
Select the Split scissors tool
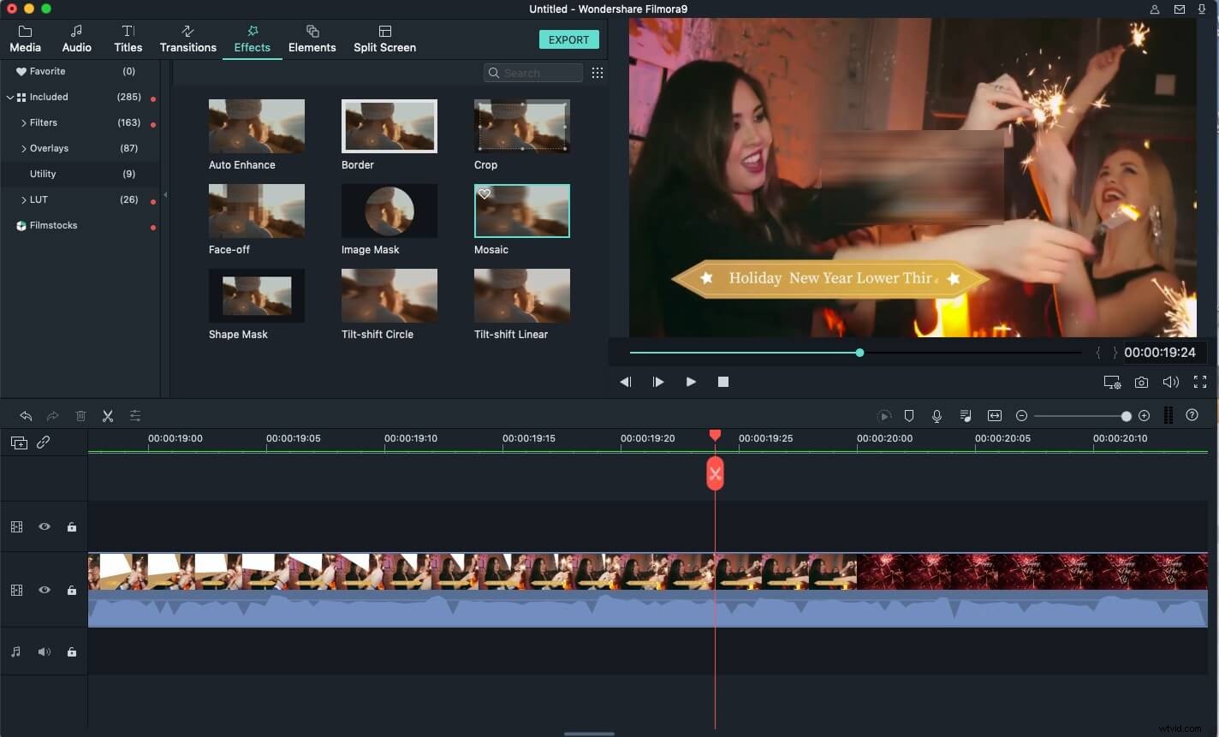[108, 415]
